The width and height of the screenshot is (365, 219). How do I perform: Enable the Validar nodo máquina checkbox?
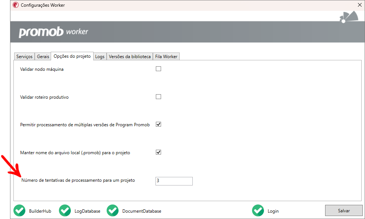(x=158, y=69)
